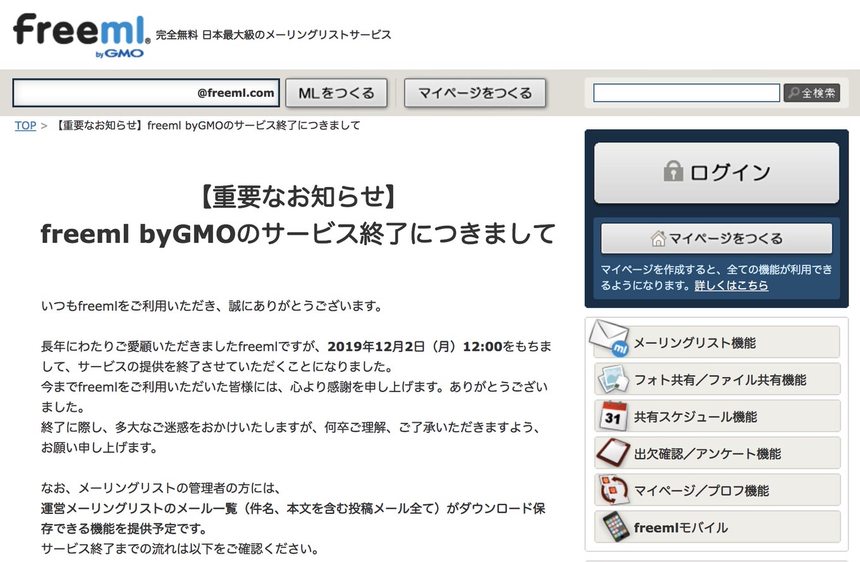Viewport: 860px width, 562px height.
Task: Follow the 詳しくはこちら link
Action: (731, 286)
